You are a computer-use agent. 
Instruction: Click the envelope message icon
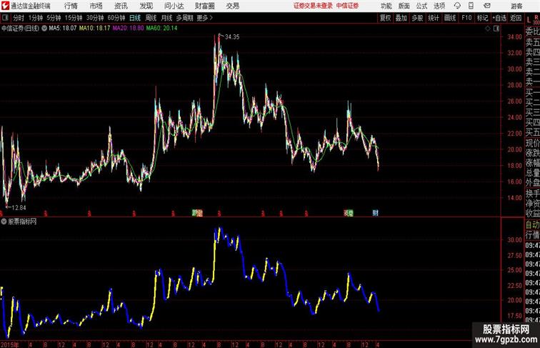(x=487, y=6)
